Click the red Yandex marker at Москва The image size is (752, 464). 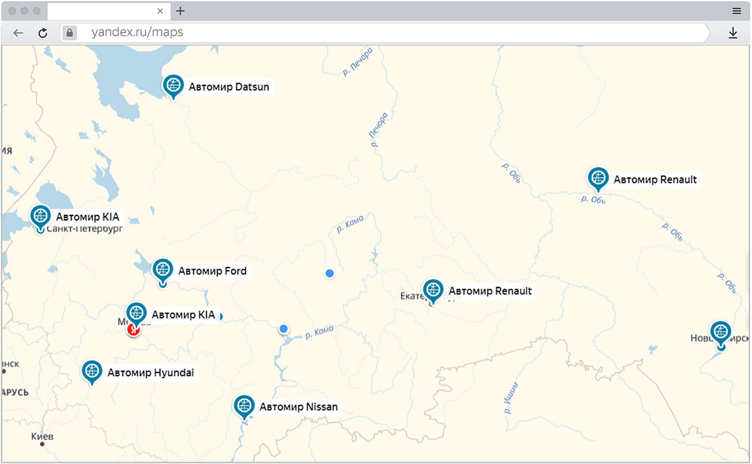[x=133, y=329]
